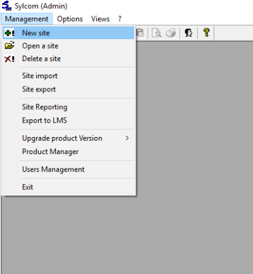Click the paste clipboard toolbar icon
This screenshot has height=274, width=253.
[x=140, y=33]
